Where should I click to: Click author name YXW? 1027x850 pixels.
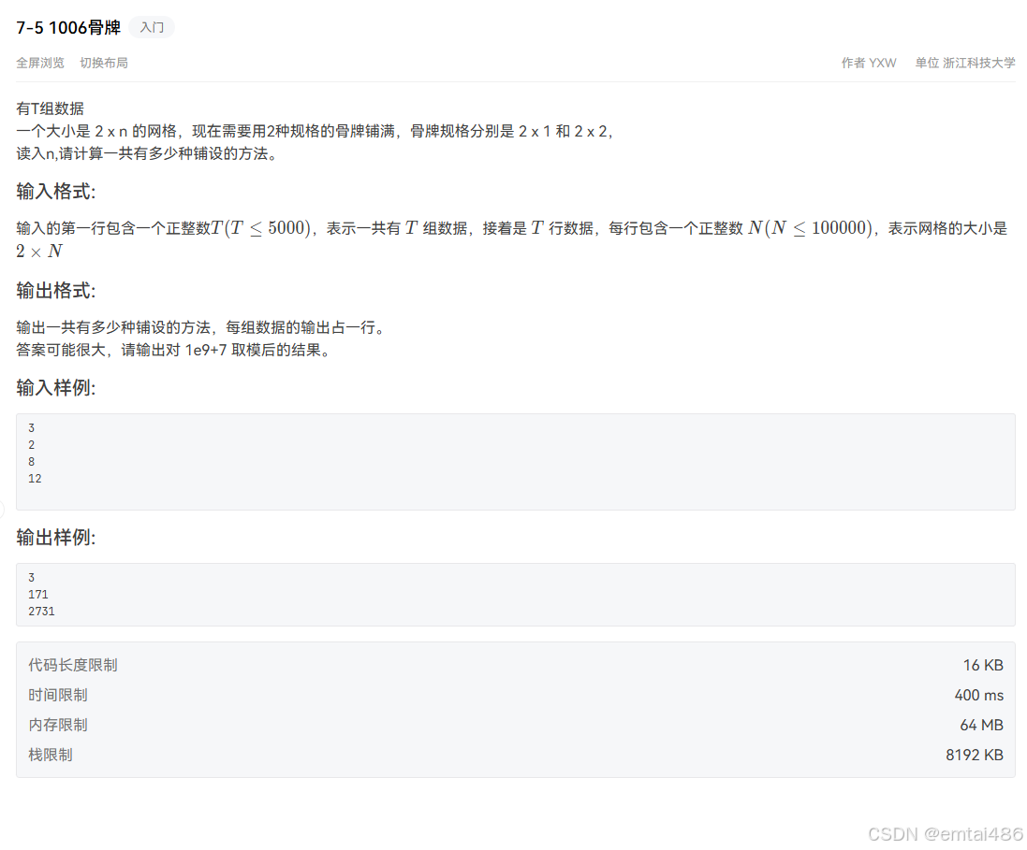pyautogui.click(x=882, y=63)
